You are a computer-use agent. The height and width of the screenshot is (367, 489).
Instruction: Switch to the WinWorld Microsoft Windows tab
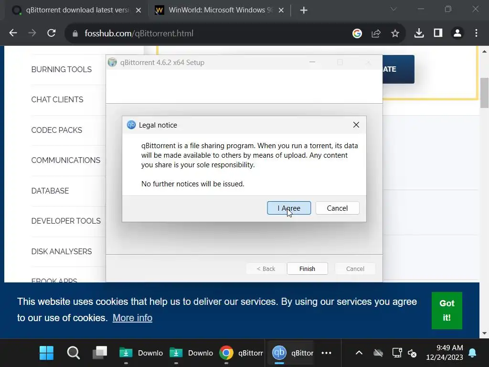(219, 10)
